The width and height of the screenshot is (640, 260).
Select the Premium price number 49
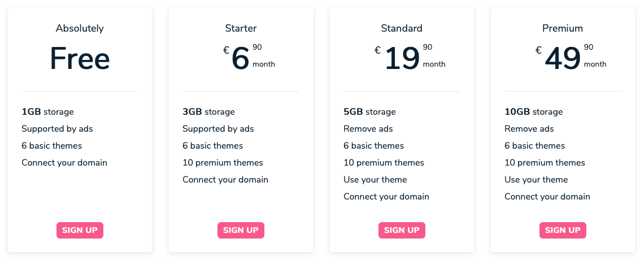pyautogui.click(x=563, y=58)
